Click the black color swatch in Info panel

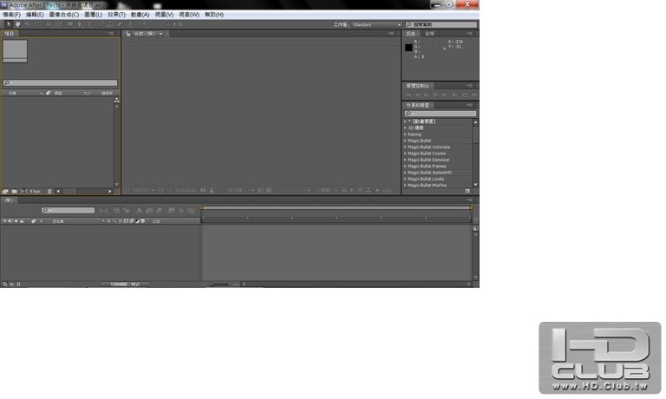tap(408, 48)
